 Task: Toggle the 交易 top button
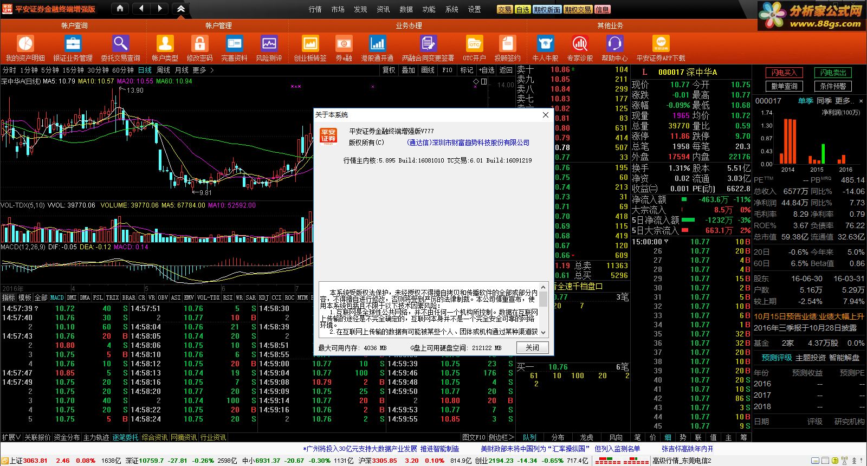point(504,9)
